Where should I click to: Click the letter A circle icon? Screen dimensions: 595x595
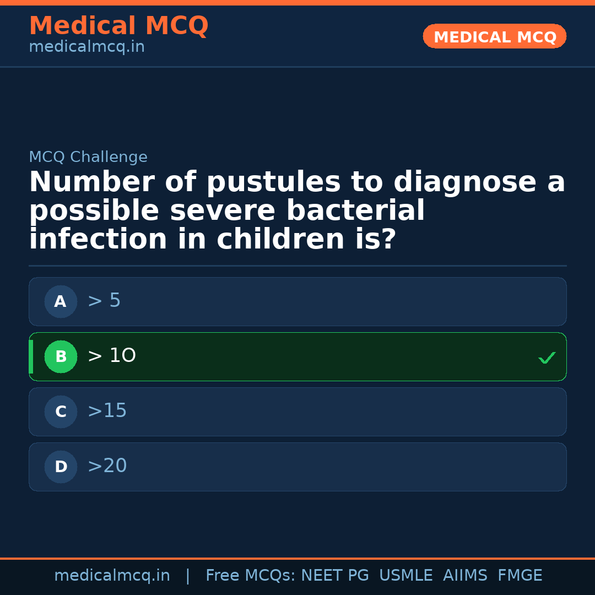coord(61,301)
